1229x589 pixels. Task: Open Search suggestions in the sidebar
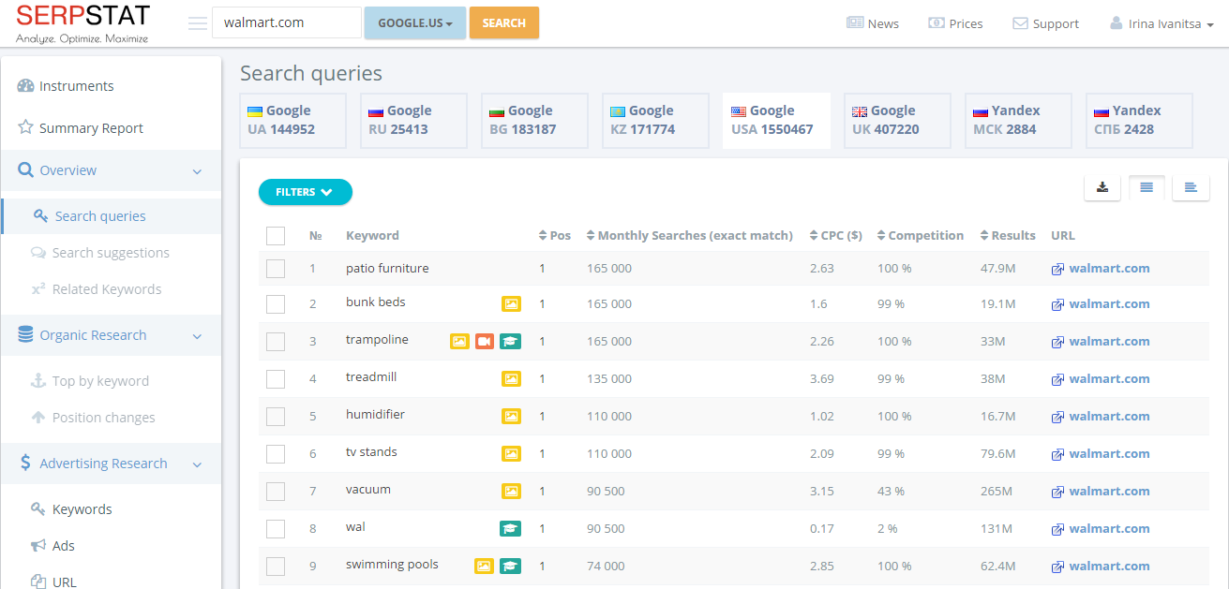111,252
